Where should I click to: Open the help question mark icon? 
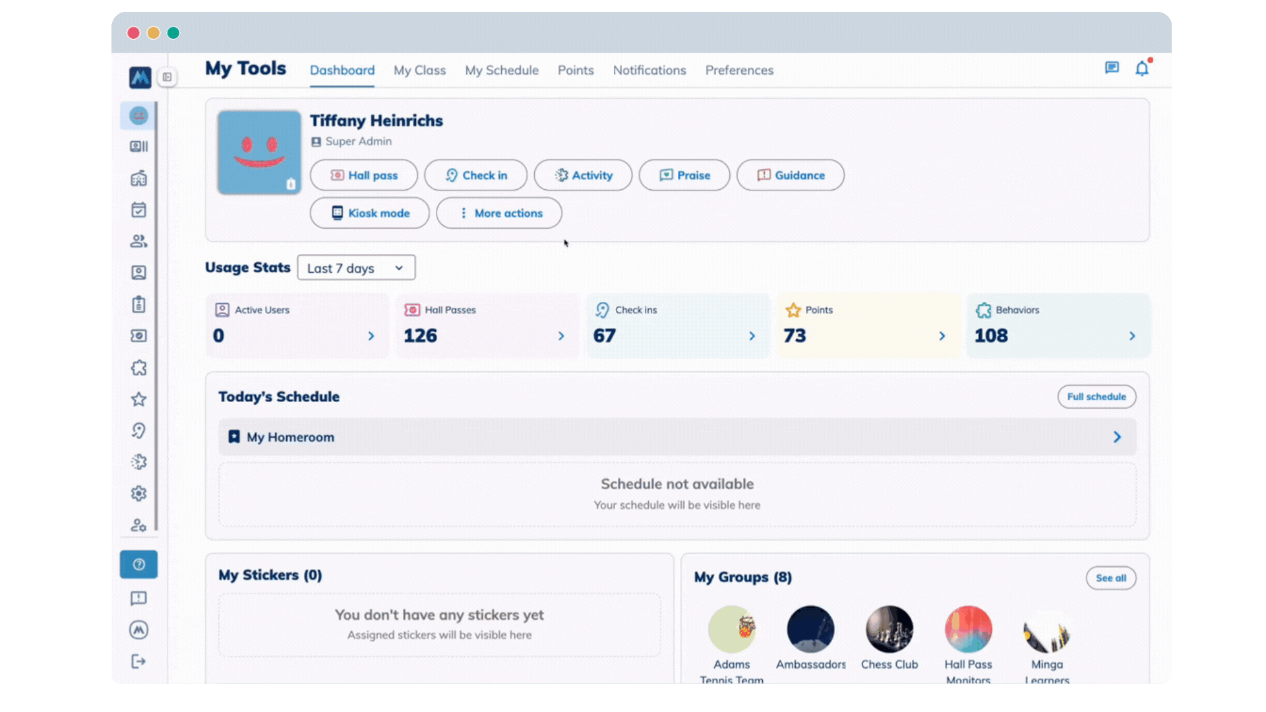[x=138, y=564]
